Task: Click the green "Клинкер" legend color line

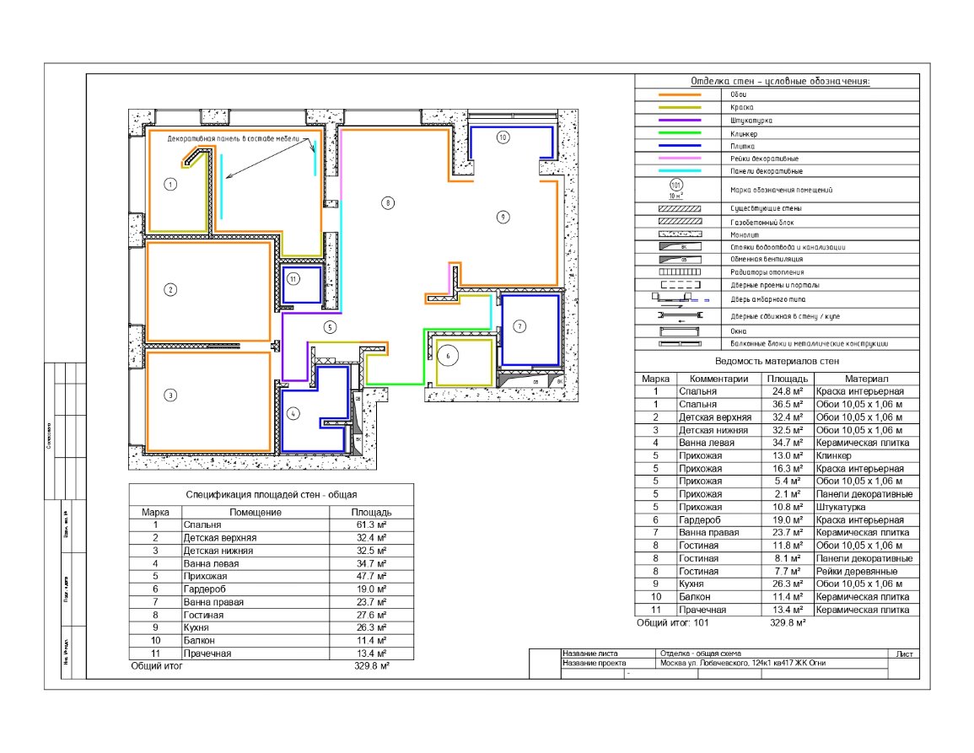Action: coord(679,133)
